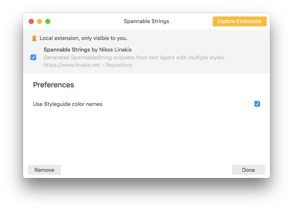Image resolution: width=293 pixels, height=211 pixels.
Task: Open the https://www.linakis.net link
Action: (x=72, y=65)
